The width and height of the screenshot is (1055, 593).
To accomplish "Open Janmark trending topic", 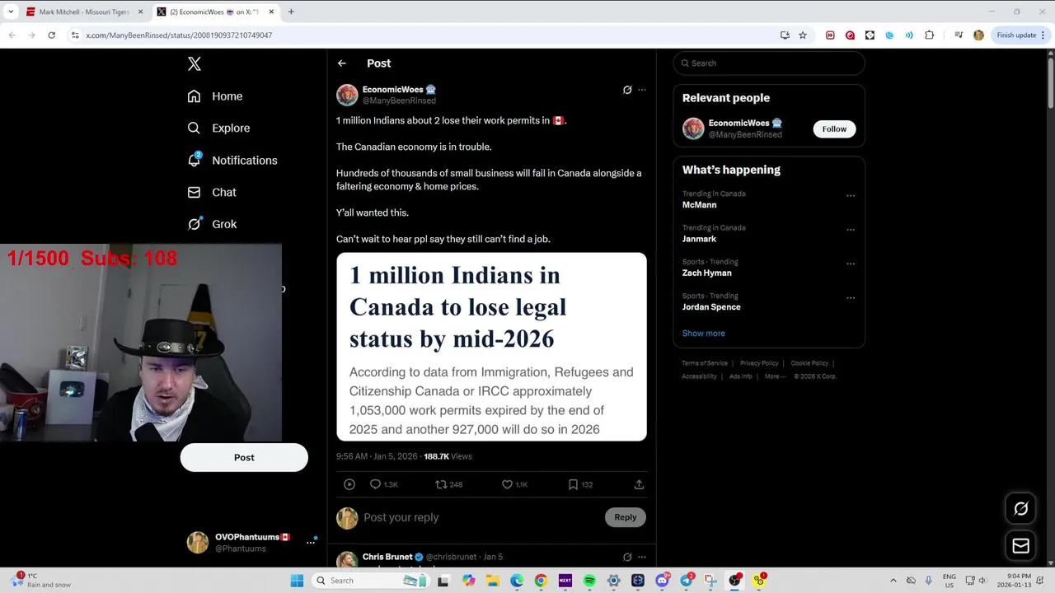I will 699,239.
